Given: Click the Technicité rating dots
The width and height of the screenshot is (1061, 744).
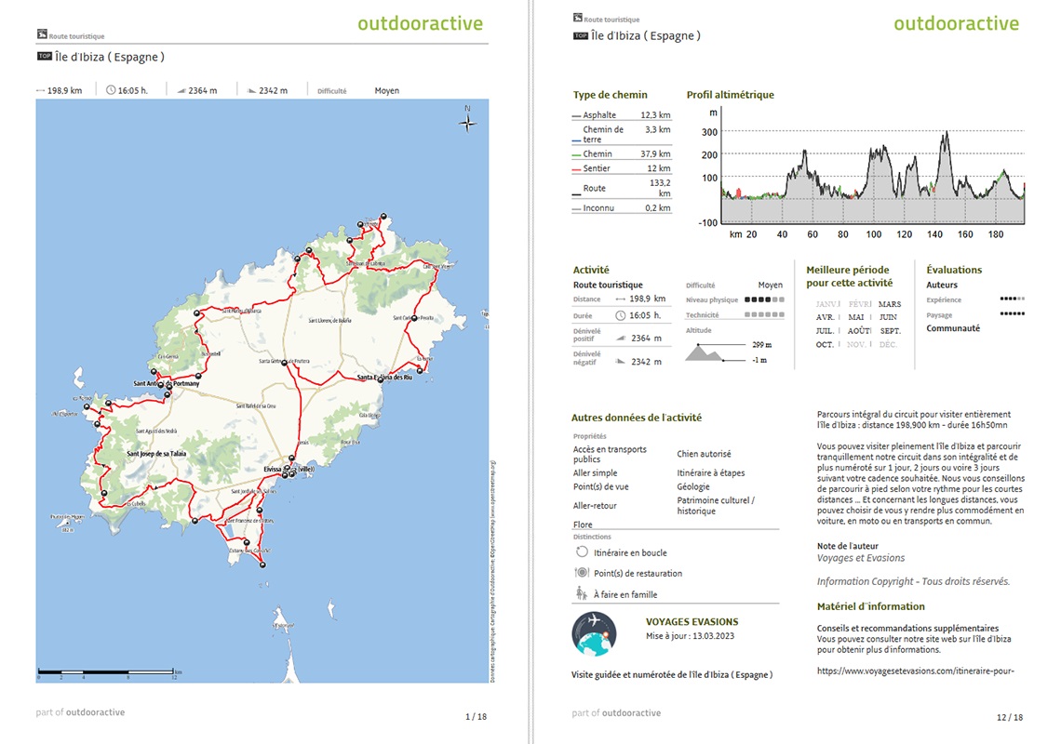Looking at the screenshot, I should point(765,314).
